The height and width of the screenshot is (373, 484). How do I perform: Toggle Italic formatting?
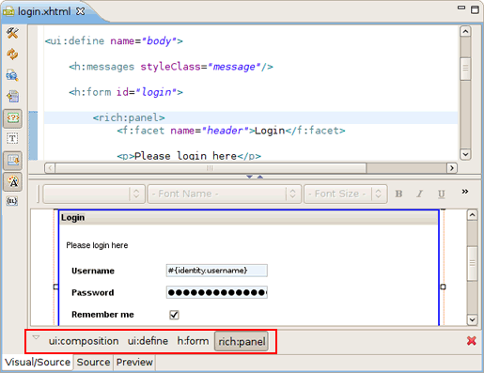(x=419, y=194)
